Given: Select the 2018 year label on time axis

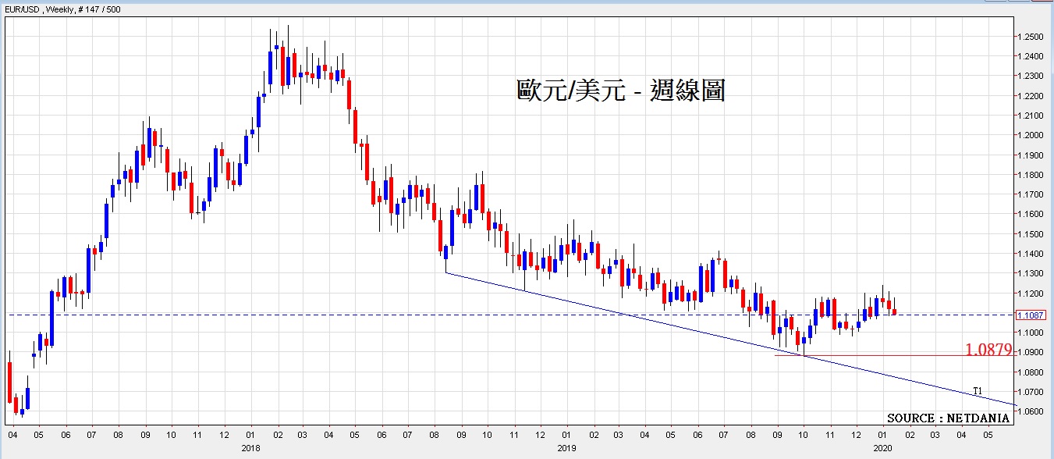Looking at the screenshot, I should [251, 449].
